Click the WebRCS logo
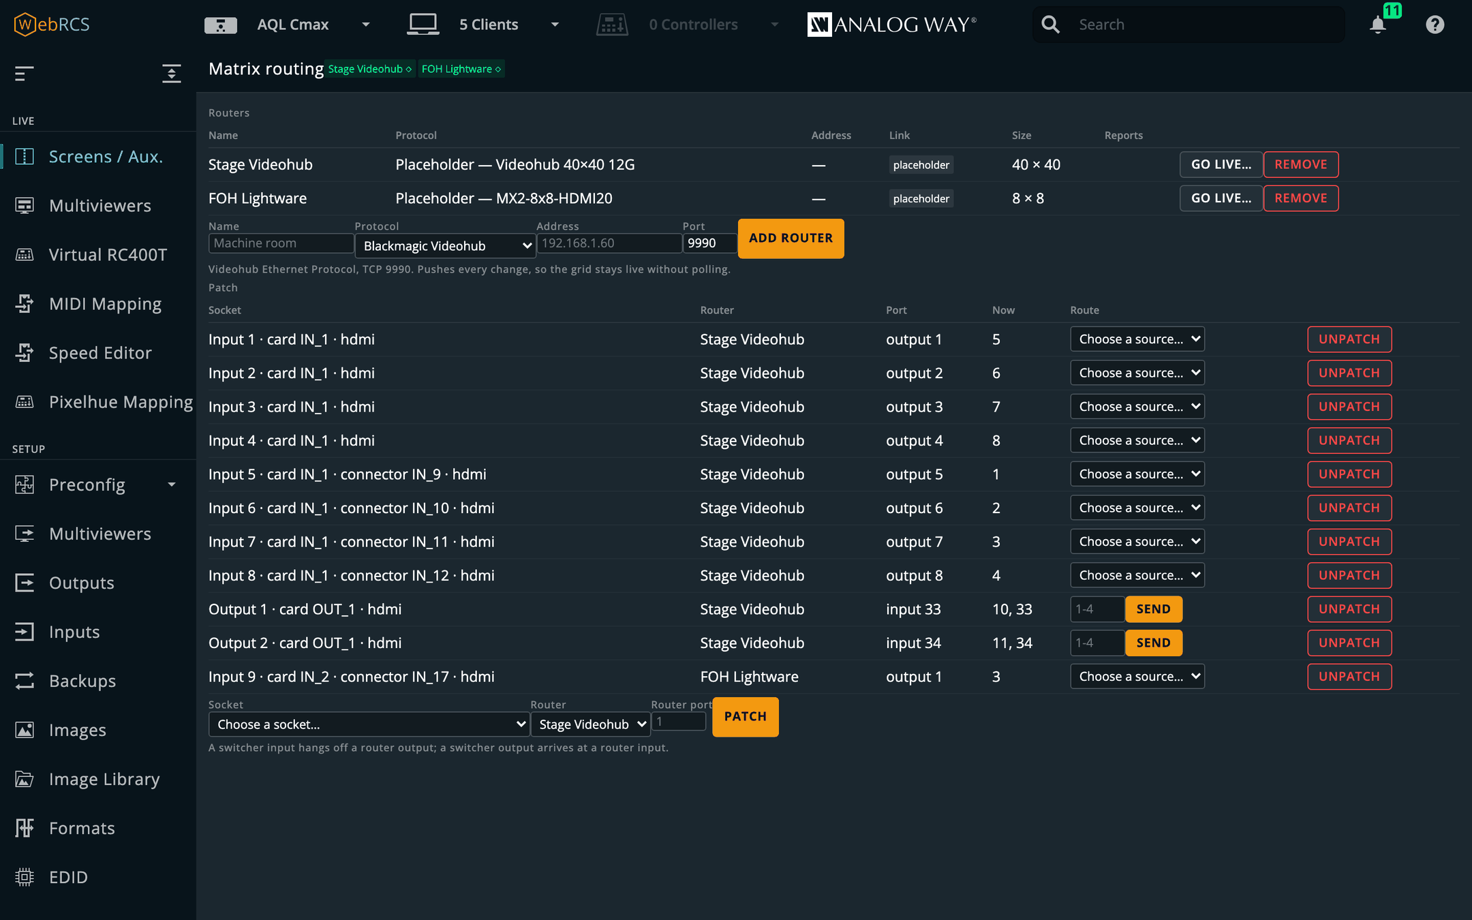1472x920 pixels. (x=52, y=25)
